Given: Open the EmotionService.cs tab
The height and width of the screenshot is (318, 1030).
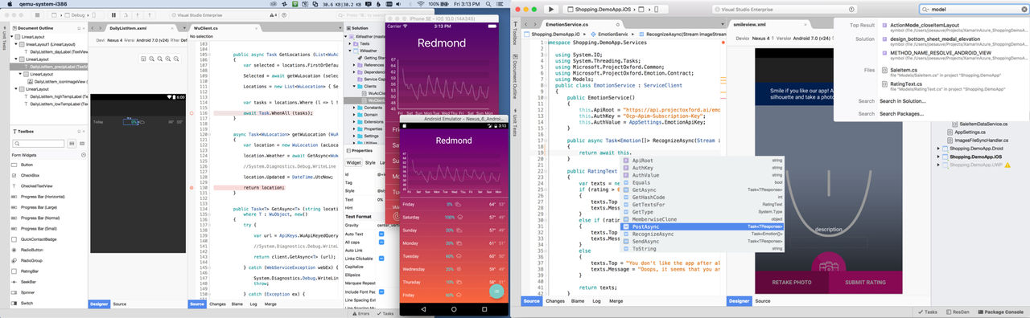Looking at the screenshot, I should (567, 25).
